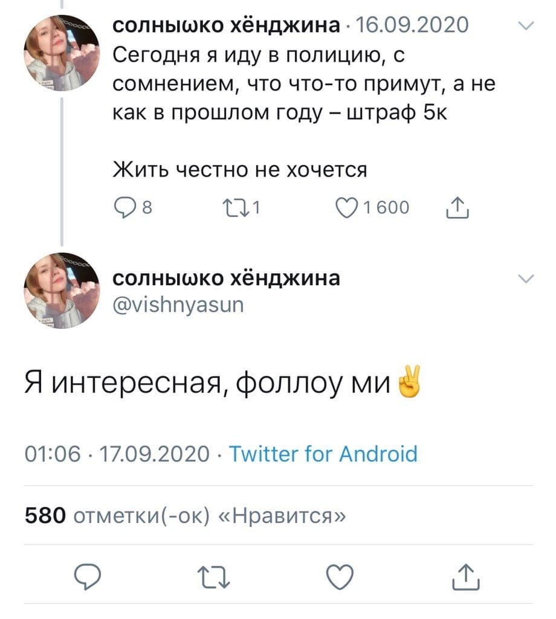Expand options chevron on the first tweet

(x=526, y=26)
